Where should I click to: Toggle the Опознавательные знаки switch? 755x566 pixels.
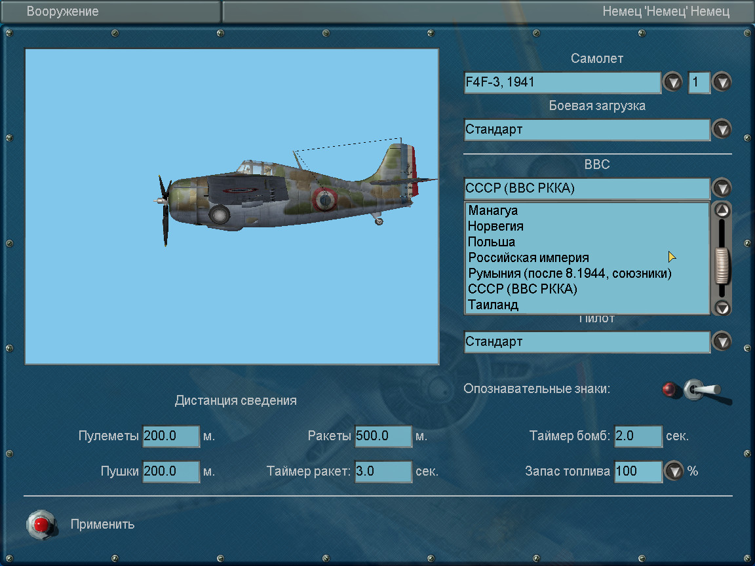click(x=699, y=390)
